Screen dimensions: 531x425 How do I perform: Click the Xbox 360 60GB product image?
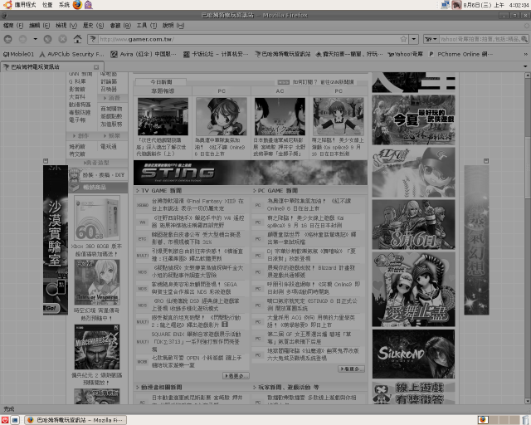click(x=97, y=218)
